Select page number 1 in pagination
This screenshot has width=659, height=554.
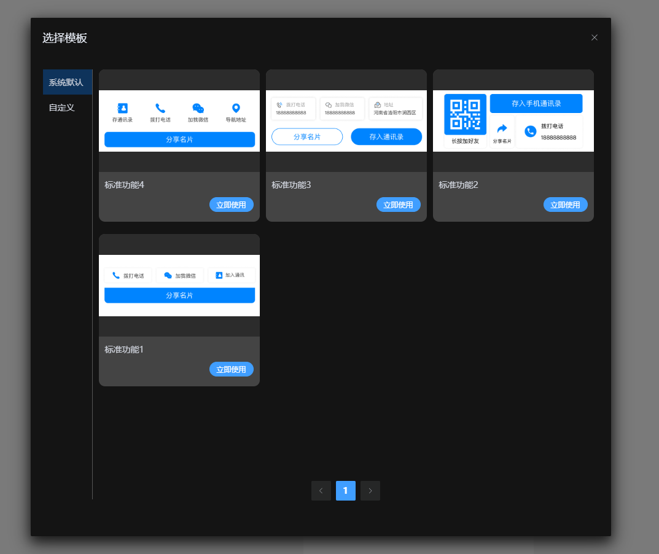tap(346, 491)
